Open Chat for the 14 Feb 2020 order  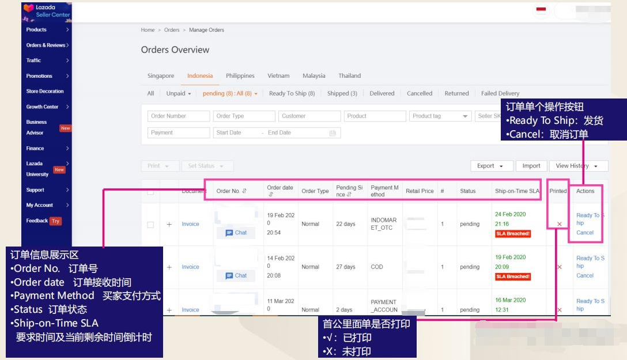tap(236, 275)
